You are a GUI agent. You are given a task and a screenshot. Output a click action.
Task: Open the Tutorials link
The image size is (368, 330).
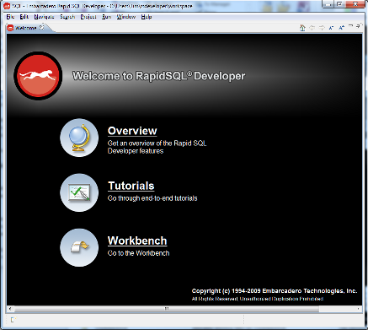pos(131,186)
